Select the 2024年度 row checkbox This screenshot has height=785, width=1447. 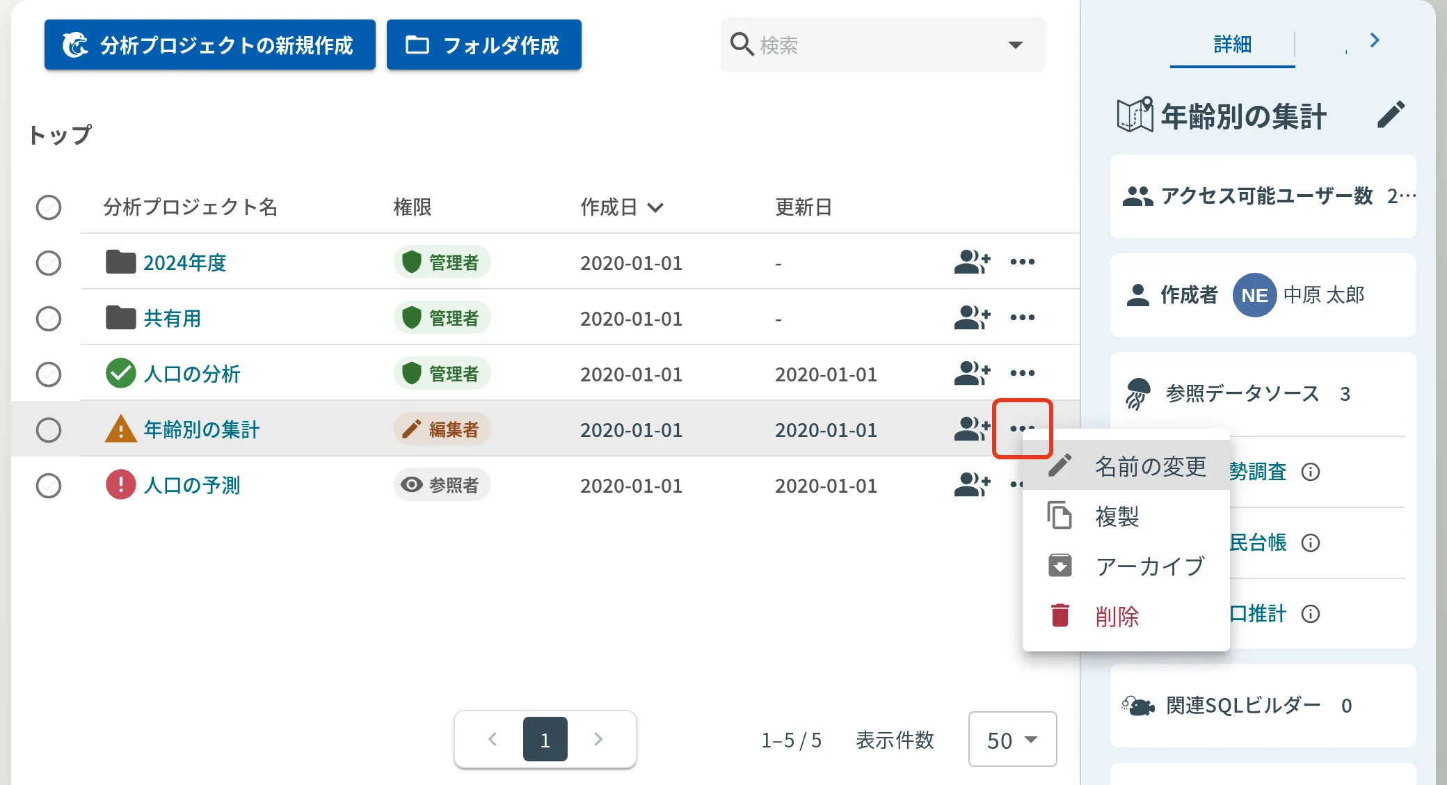[x=49, y=263]
